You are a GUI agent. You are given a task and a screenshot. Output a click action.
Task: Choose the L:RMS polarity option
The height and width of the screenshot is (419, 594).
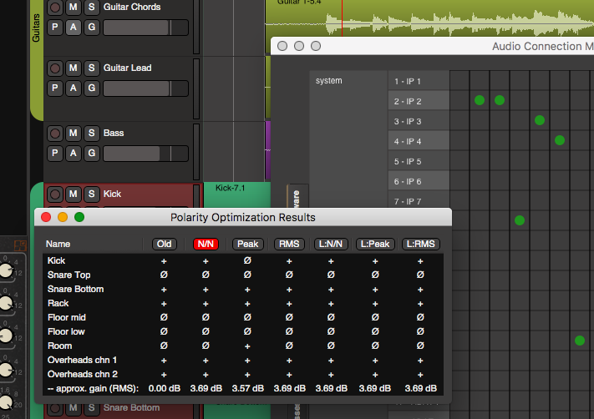tap(420, 245)
